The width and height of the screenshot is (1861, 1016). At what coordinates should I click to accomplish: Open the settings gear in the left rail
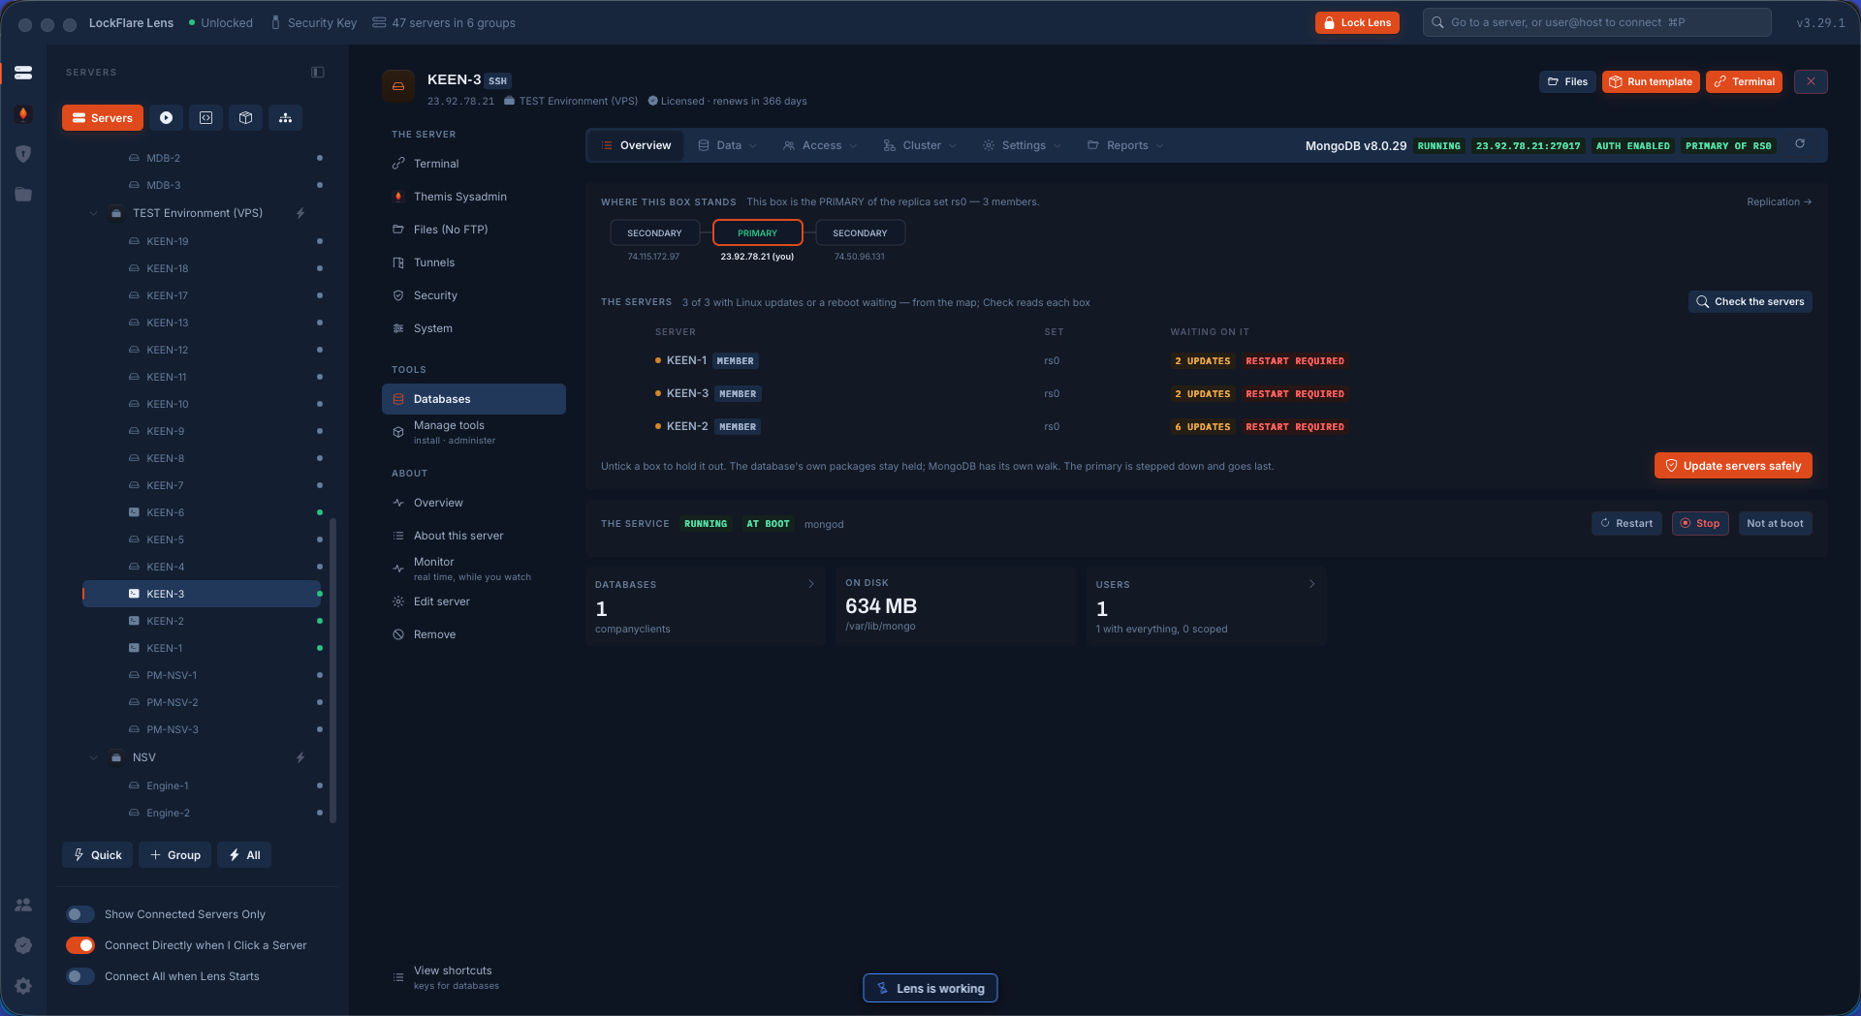23,986
